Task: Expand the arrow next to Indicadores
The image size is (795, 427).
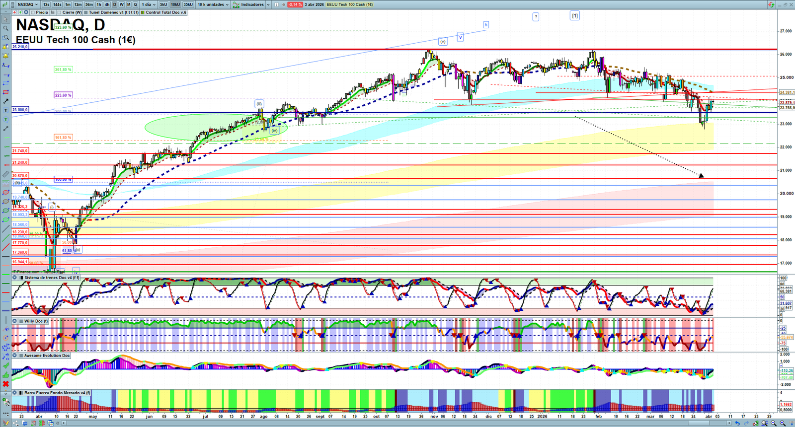Action: [x=268, y=4]
